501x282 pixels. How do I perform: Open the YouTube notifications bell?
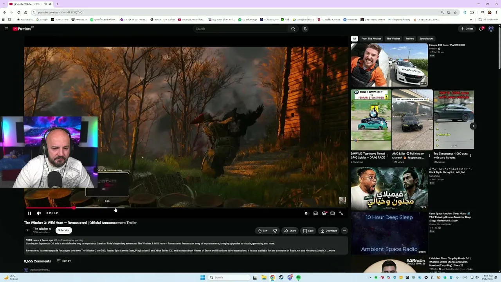[x=481, y=29]
